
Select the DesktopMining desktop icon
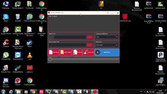18,69
